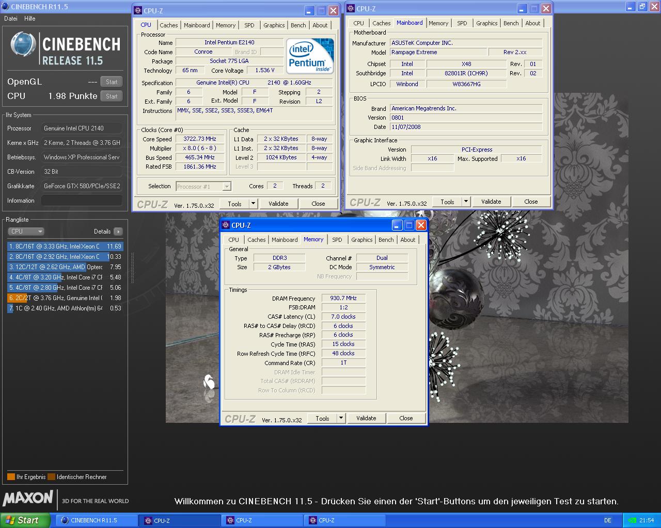Start the OpenGL benchmark
This screenshot has height=528, width=661.
[112, 82]
